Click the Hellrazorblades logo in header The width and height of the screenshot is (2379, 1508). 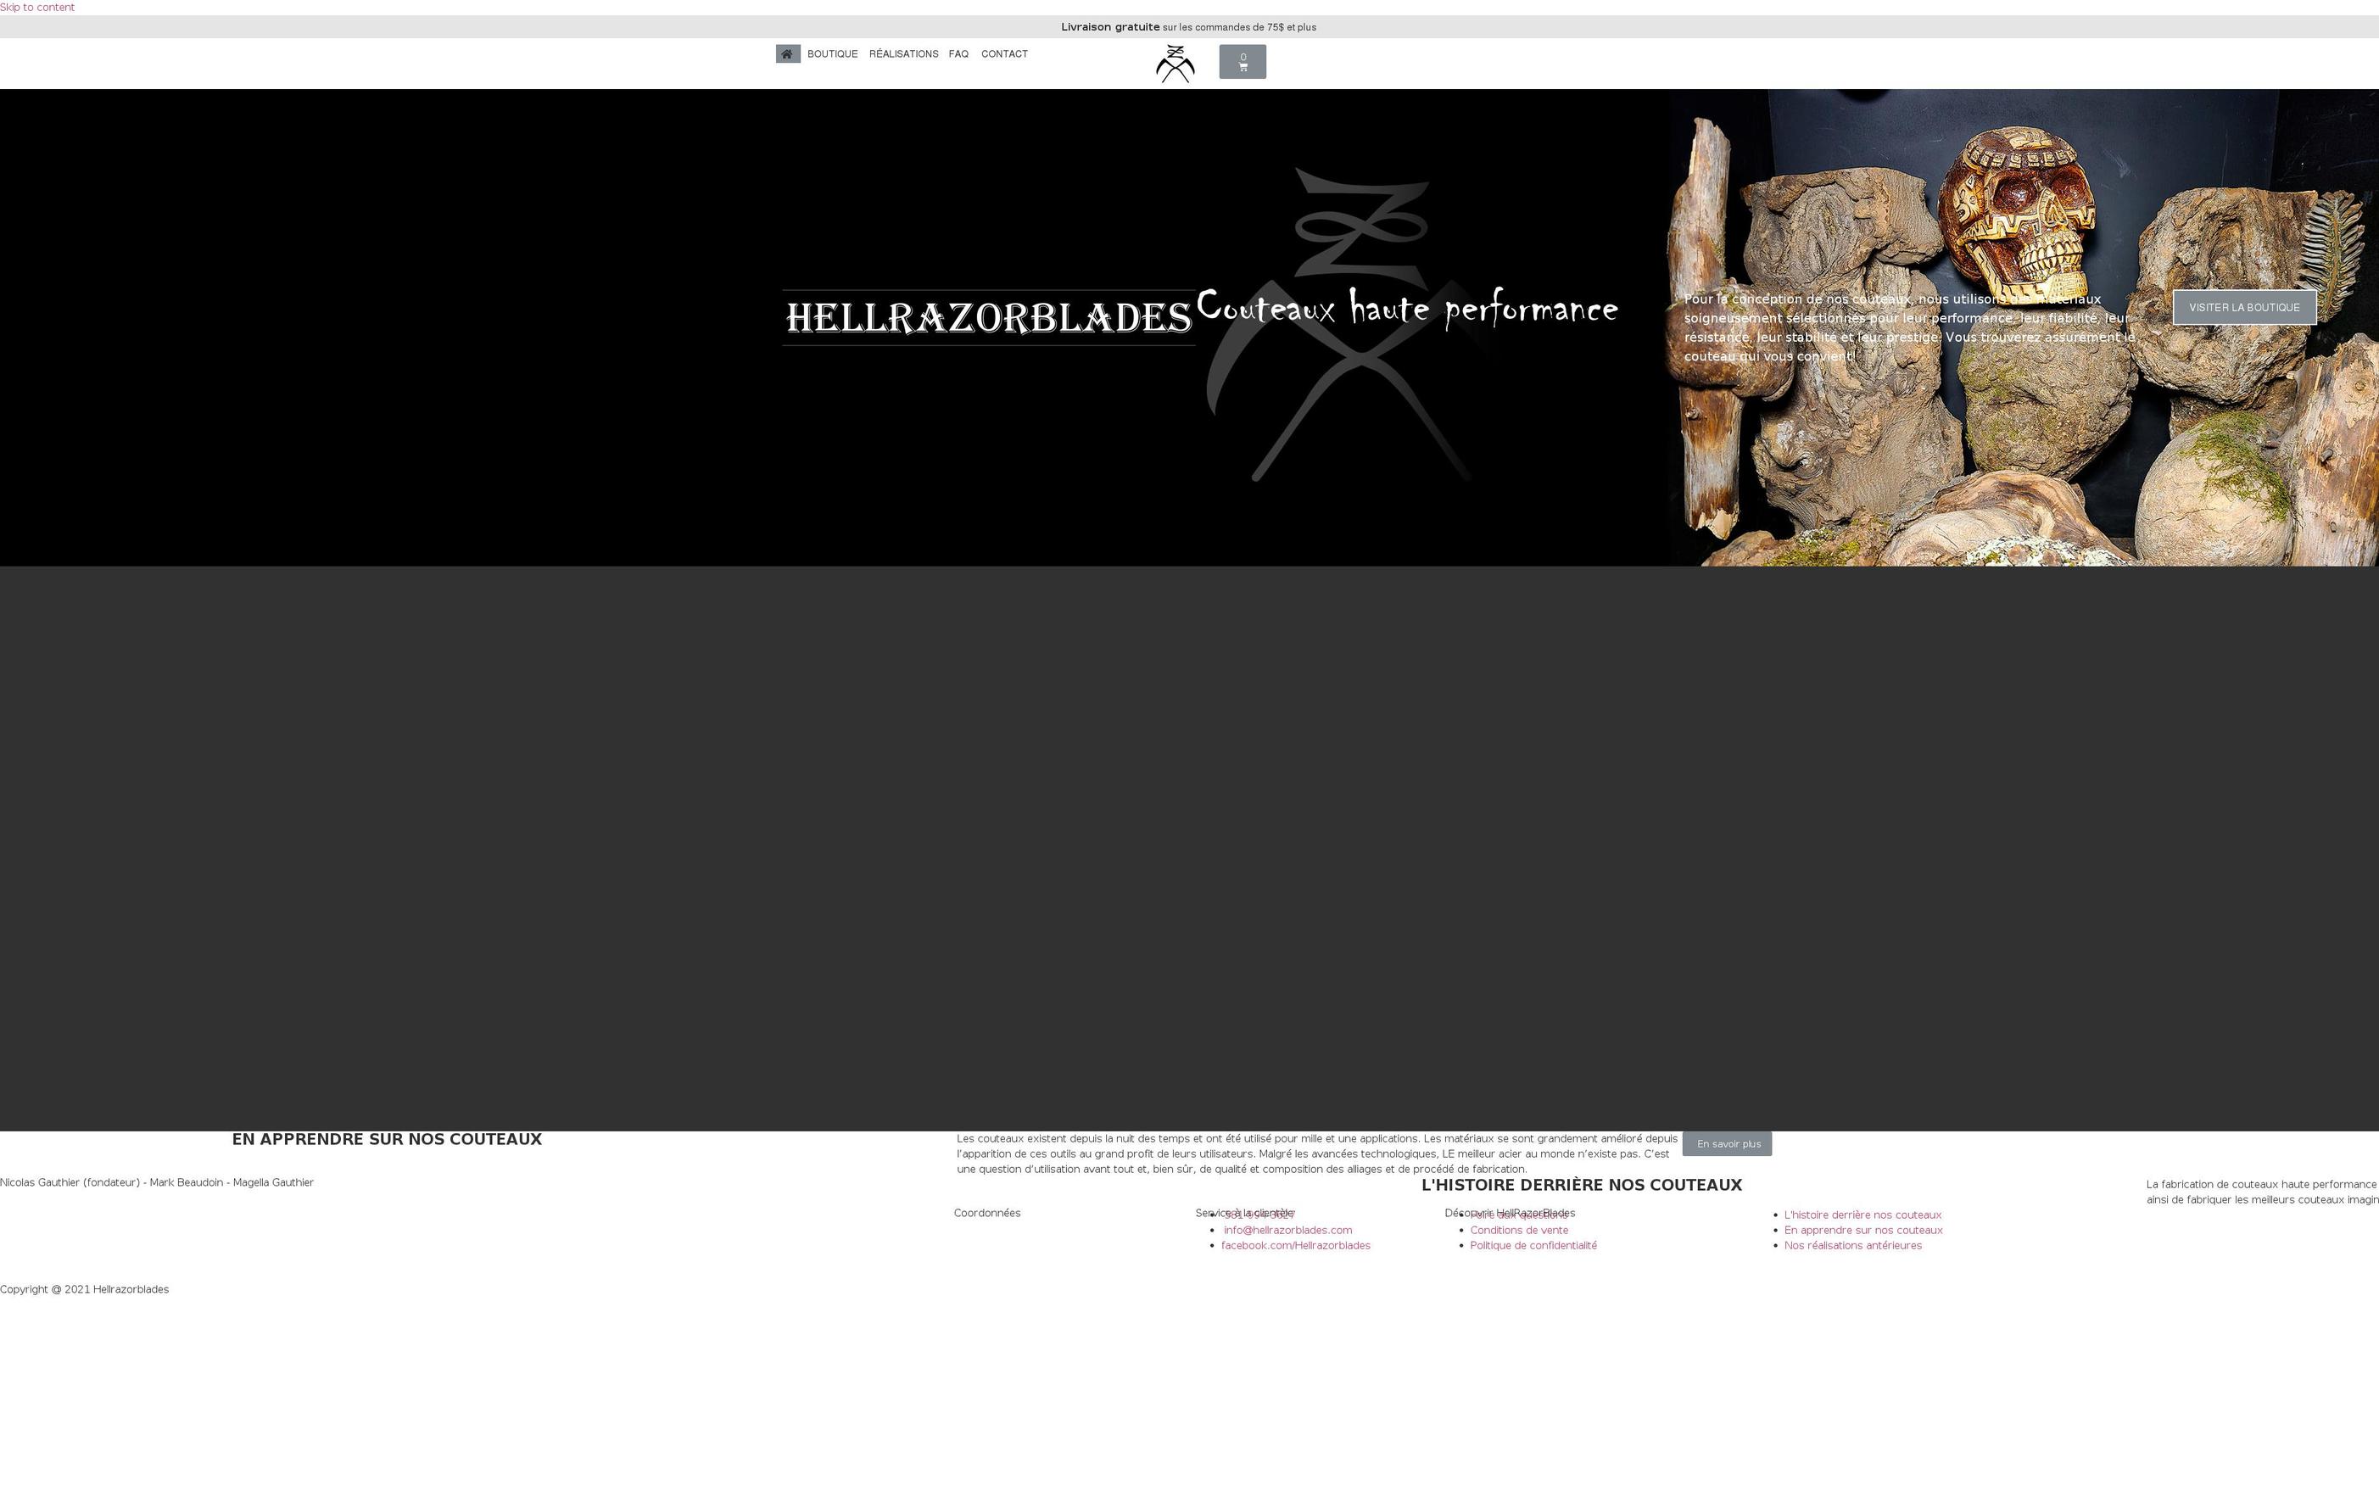click(1175, 64)
